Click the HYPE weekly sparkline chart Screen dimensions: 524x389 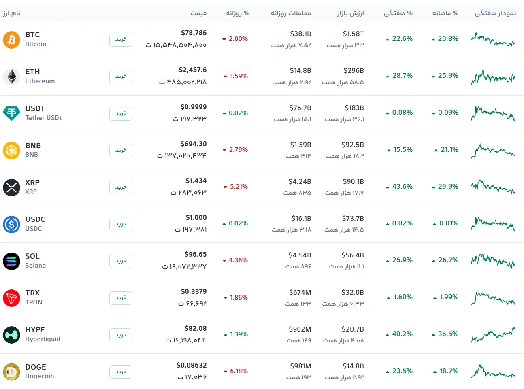pos(493,335)
